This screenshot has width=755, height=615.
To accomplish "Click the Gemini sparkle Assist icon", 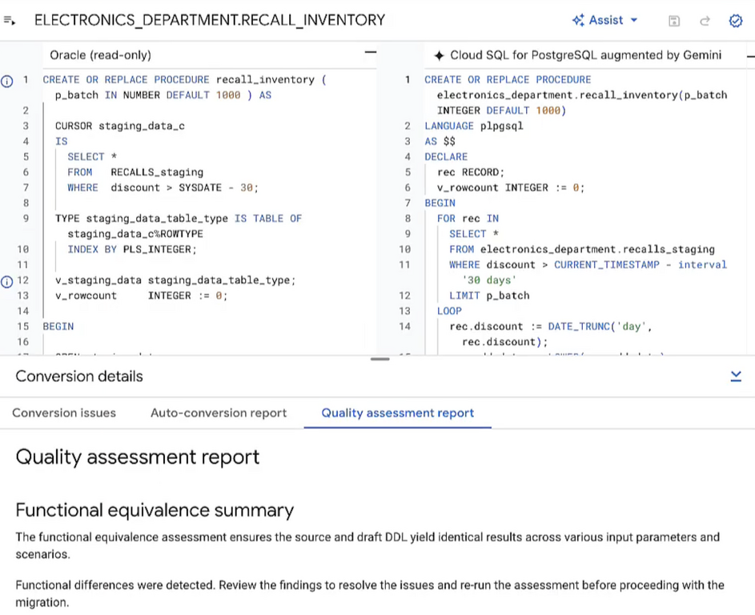I will pyautogui.click(x=578, y=20).
